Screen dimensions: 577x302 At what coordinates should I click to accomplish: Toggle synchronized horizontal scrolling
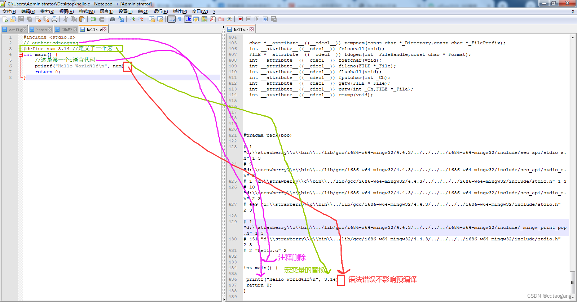(x=160, y=19)
